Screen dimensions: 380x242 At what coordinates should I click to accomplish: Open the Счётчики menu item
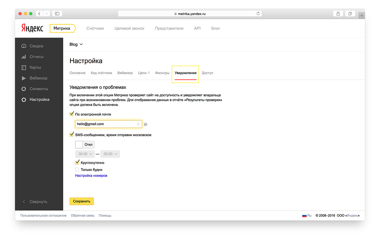[x=95, y=28]
